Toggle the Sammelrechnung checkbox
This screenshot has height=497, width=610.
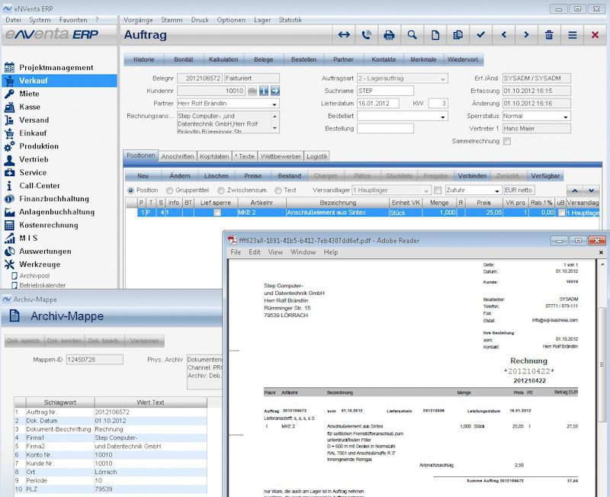507,141
